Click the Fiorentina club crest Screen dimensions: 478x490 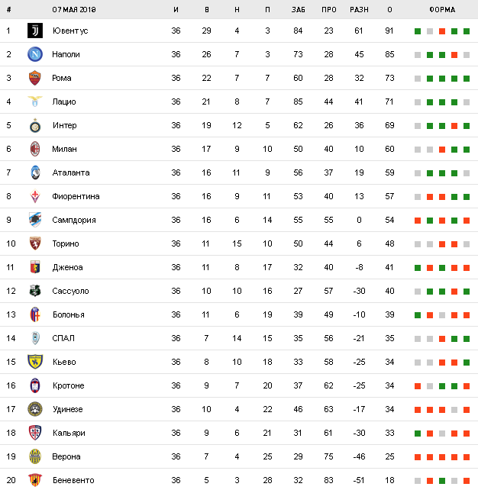(35, 196)
